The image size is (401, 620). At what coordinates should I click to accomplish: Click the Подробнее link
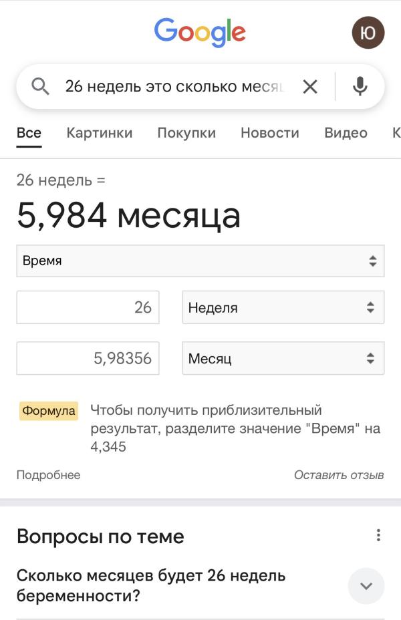tap(48, 475)
